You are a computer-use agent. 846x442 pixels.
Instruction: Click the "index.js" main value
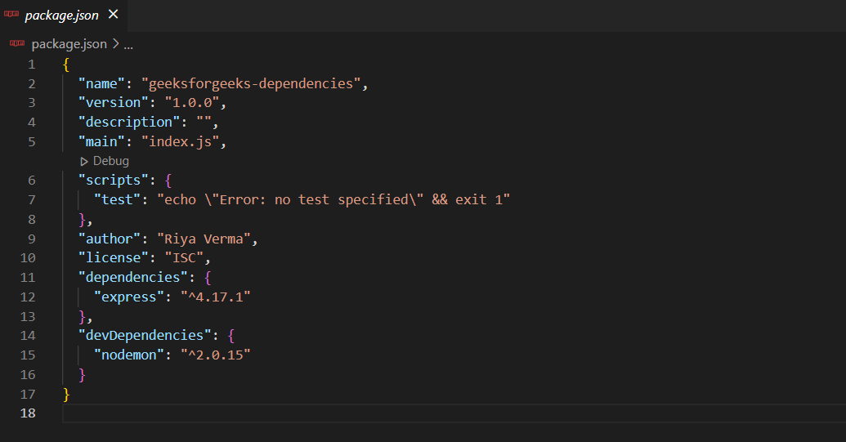point(183,141)
